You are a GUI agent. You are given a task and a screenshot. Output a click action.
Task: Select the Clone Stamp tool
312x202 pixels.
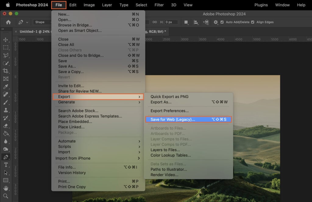click(6, 110)
